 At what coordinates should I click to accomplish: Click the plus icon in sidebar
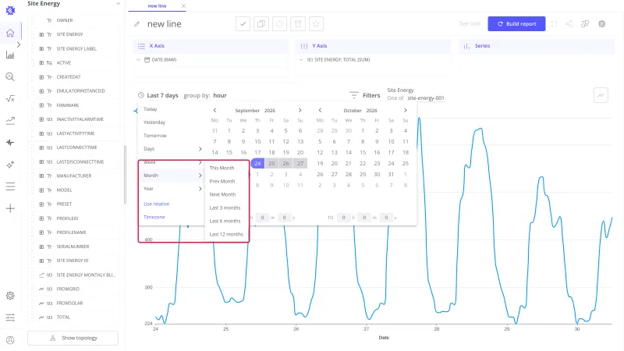point(10,208)
